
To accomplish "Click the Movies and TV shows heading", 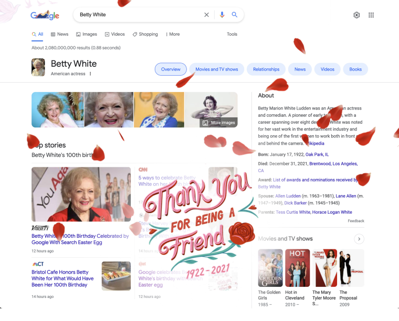I will click(285, 239).
